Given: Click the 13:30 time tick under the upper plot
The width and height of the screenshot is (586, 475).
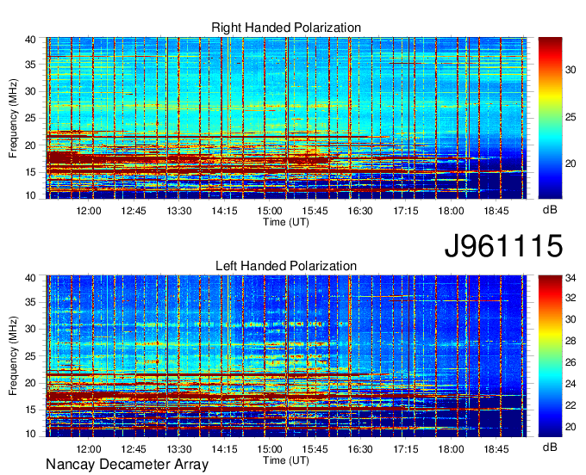Looking at the screenshot, I should click(179, 211).
